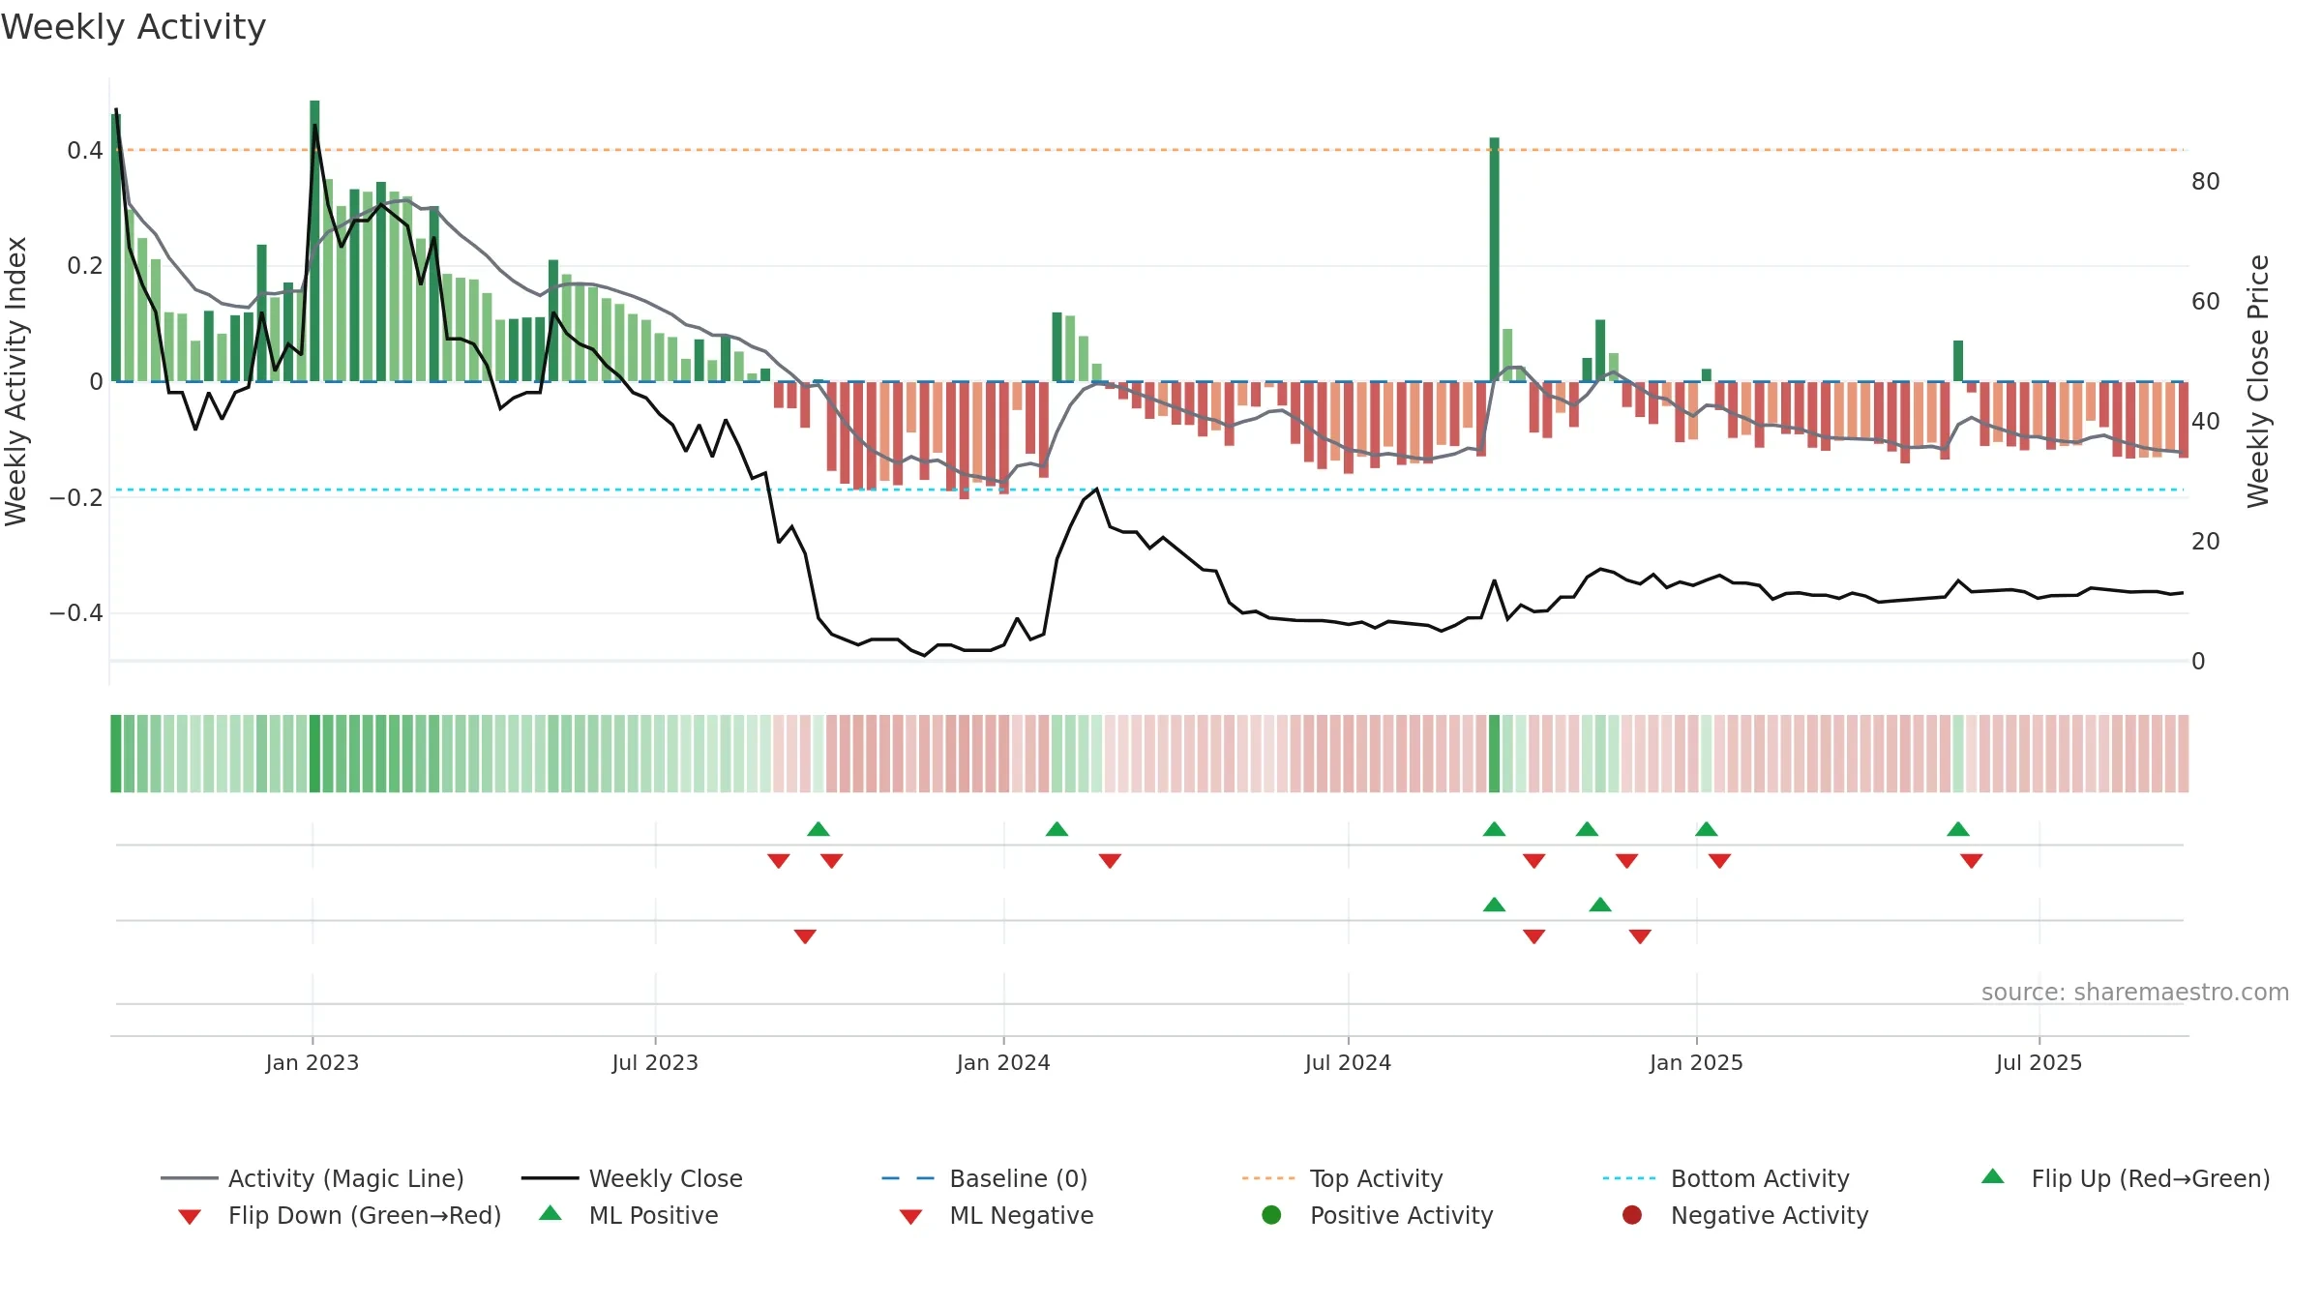Click the Jan 2024 axis label
The image size is (2322, 1306).
[1003, 1062]
